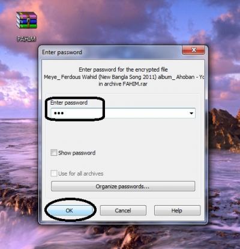The height and width of the screenshot is (249, 240).
Task: Click the Show password label text
Action: (x=77, y=153)
